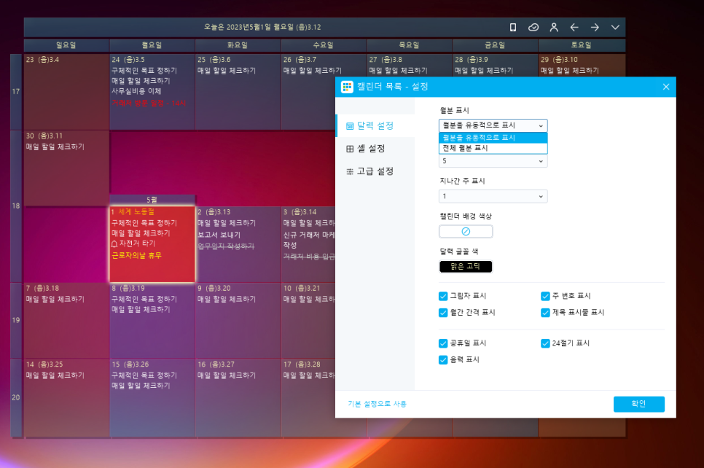704x468 pixels.
Task: Open the 월분 표시 dropdown
Action: [493, 125]
